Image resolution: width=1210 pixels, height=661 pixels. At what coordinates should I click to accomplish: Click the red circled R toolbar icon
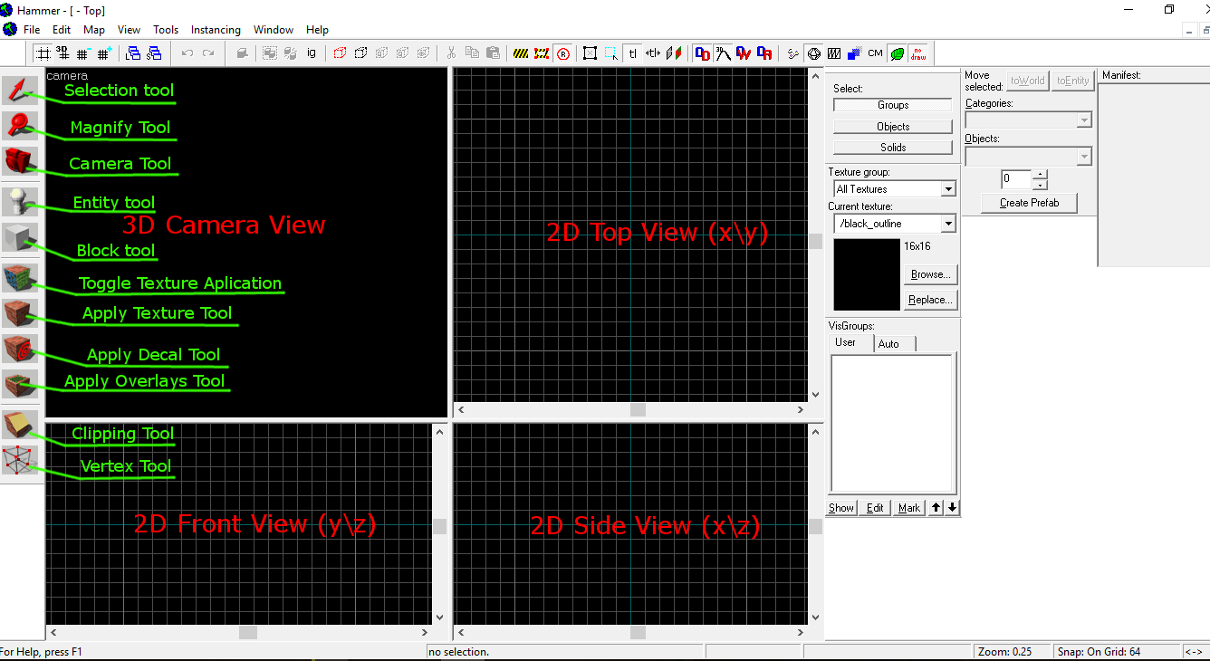pyautogui.click(x=563, y=53)
